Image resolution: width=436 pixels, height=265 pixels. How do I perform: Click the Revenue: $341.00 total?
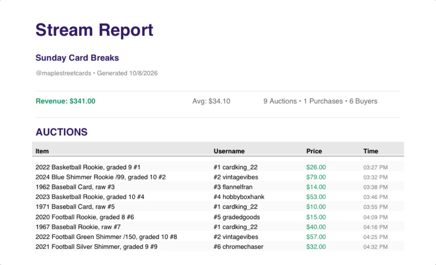65,101
